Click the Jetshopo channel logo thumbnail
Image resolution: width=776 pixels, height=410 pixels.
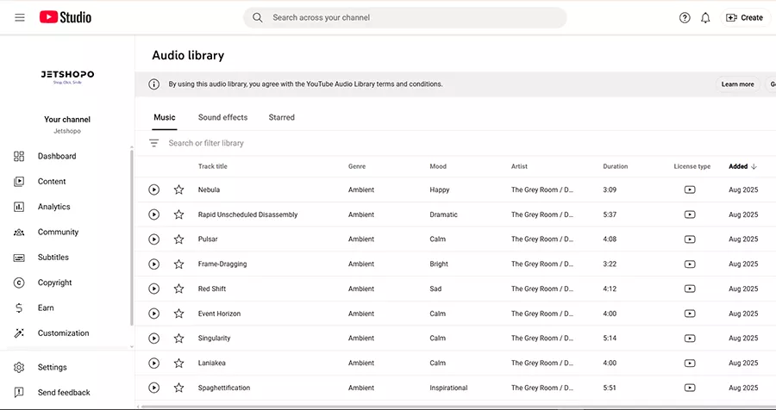tap(67, 77)
